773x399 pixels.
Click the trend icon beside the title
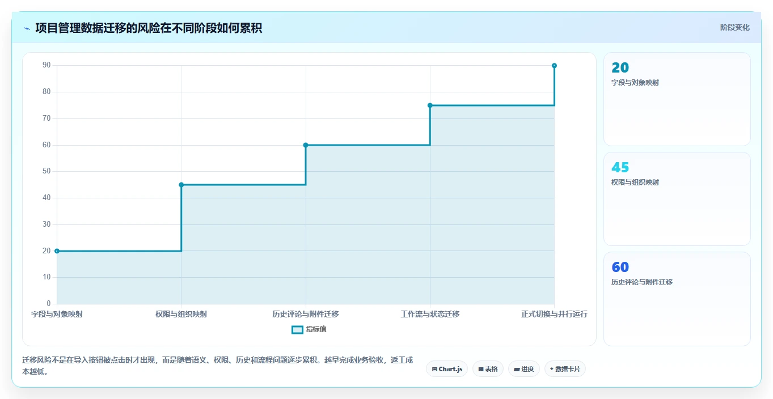[x=27, y=28]
